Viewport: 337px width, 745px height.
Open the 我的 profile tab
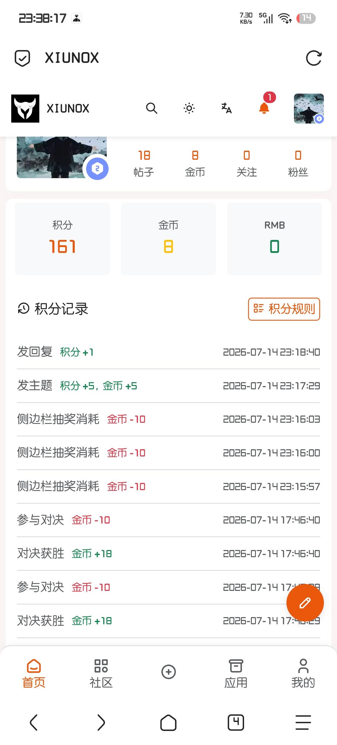303,674
